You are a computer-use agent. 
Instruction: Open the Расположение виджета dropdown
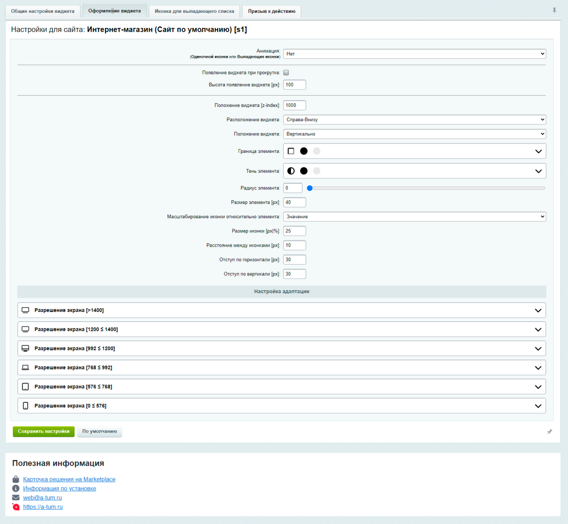[414, 120]
